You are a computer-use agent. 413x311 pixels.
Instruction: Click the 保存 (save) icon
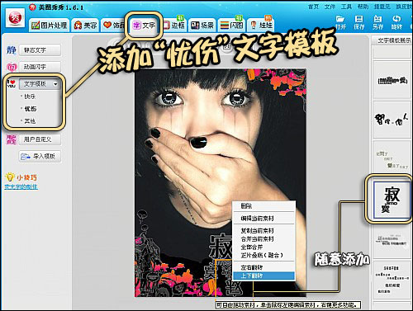(x=358, y=19)
